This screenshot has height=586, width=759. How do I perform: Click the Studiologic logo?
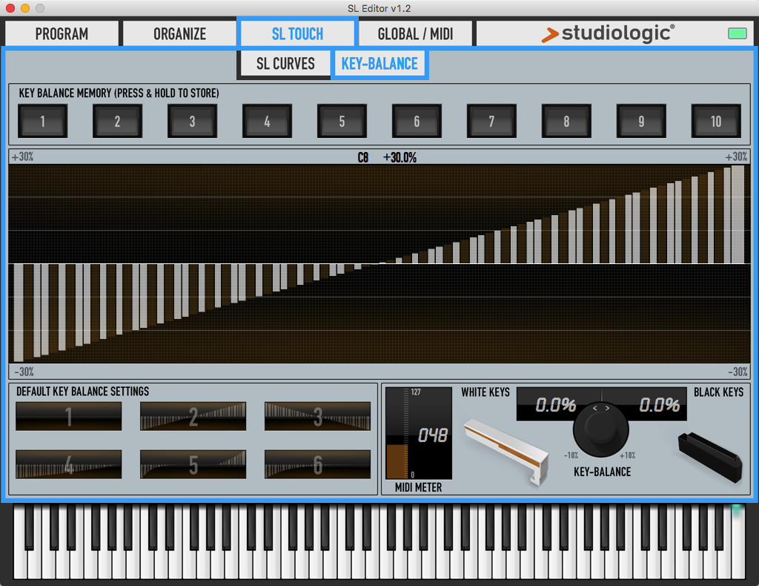[608, 33]
